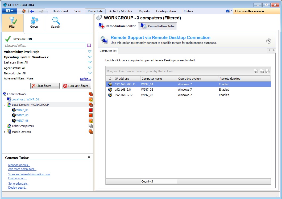Expand the Vulnerability level filter dropdown
Viewport: 282px width, 199px height.
point(90,52)
